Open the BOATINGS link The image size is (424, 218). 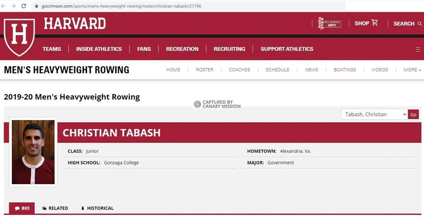(345, 70)
